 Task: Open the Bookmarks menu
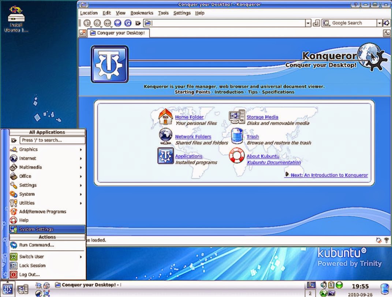coord(142,13)
